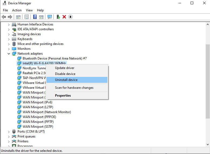Click the scrollbar up arrow
This screenshot has height=154, width=210.
coord(208,24)
